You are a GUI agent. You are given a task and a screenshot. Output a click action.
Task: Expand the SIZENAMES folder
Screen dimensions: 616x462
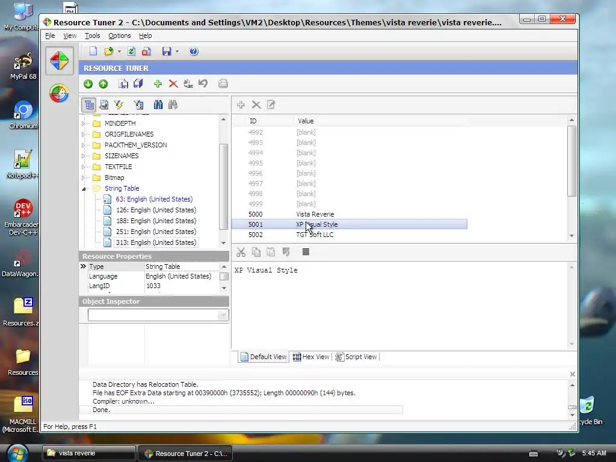83,156
